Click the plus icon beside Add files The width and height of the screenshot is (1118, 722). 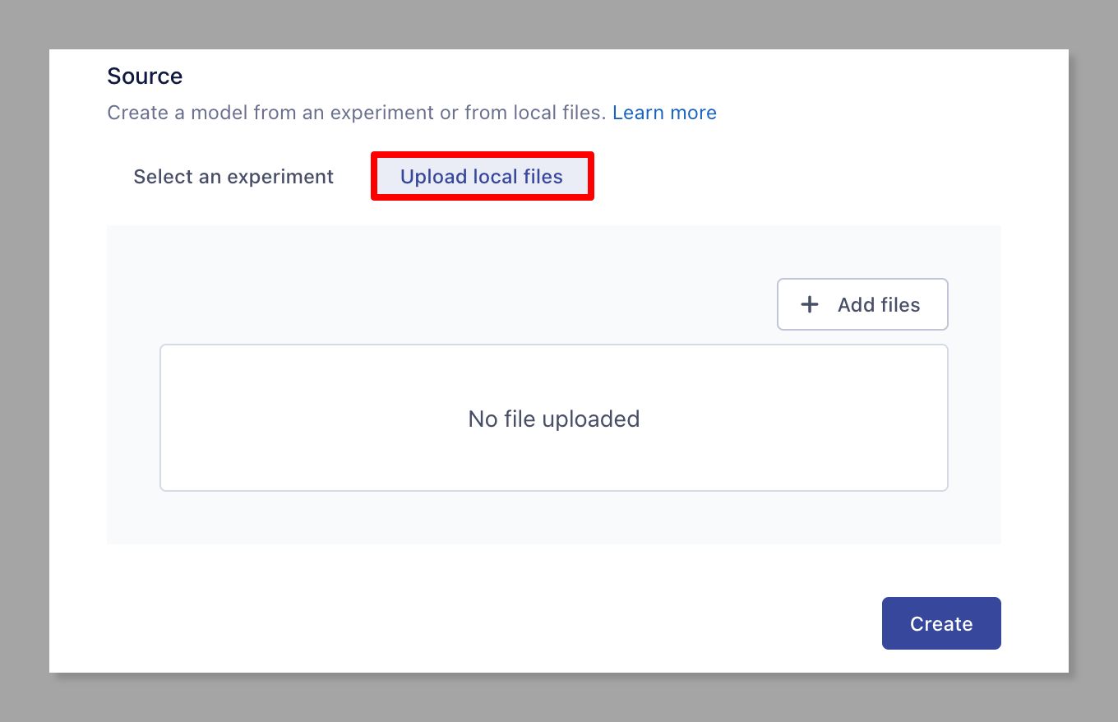pos(810,304)
